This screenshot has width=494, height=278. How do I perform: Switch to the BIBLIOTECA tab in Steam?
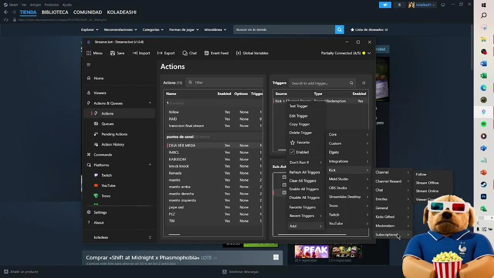click(55, 12)
